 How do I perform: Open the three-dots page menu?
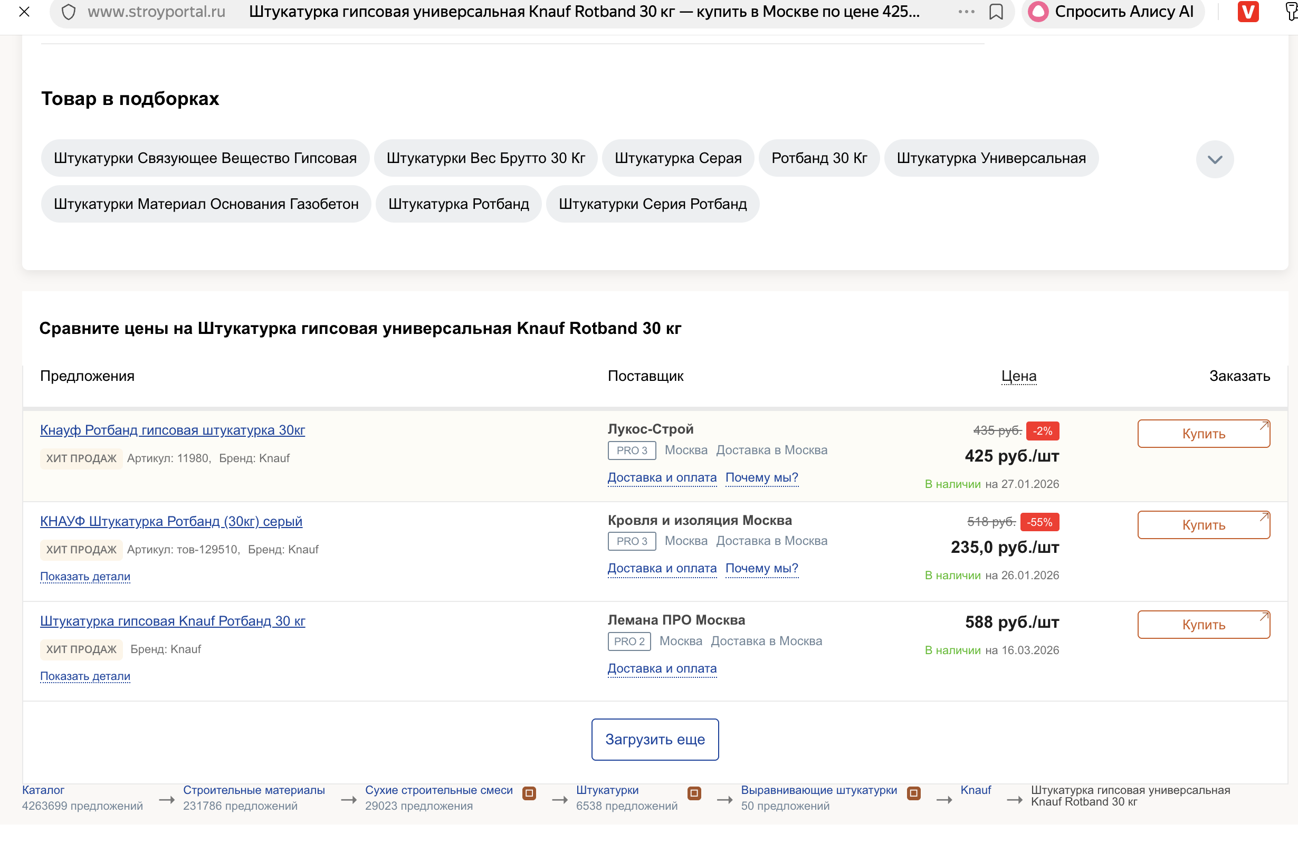click(x=966, y=12)
